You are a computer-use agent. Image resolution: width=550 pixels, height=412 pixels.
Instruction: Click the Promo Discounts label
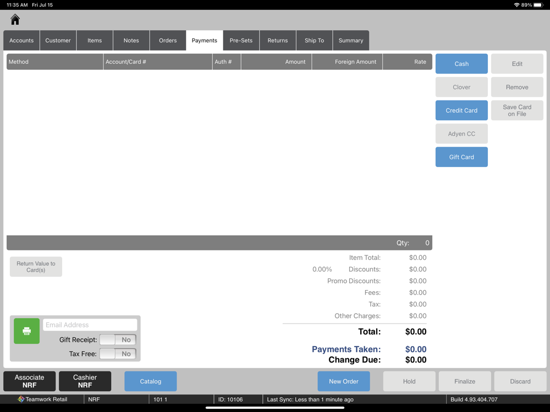[x=354, y=281]
